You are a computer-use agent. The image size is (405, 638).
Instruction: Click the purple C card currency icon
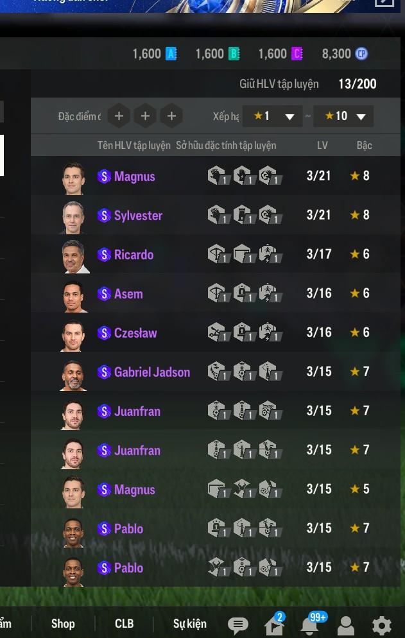tap(297, 54)
